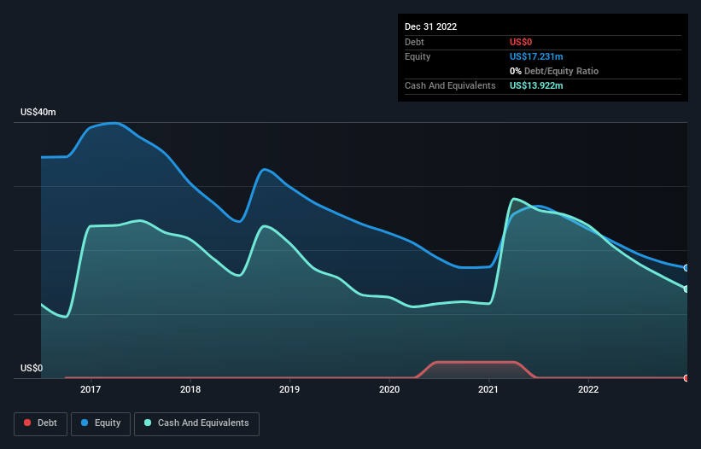This screenshot has width=701, height=449.
Task: Click the US$13.922m cash value
Action: point(536,85)
